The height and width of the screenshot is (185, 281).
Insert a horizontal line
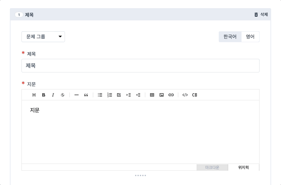77,95
